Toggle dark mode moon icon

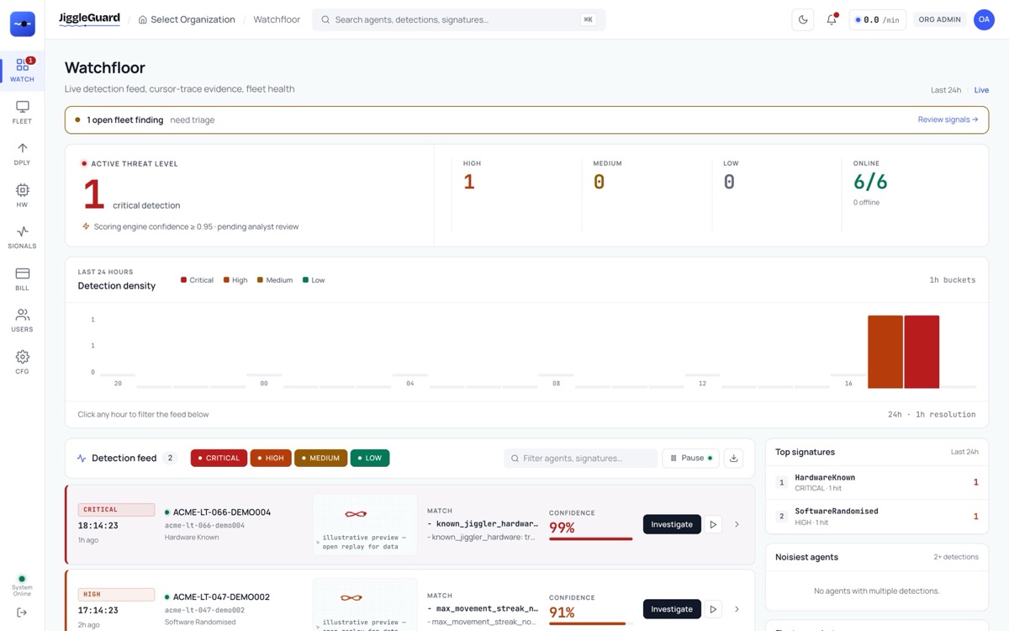click(803, 19)
